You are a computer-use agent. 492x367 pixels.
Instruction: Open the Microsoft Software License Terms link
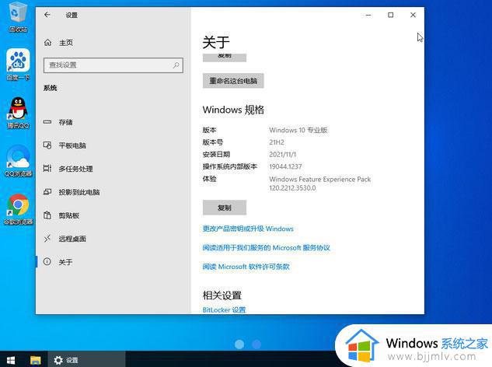246,267
